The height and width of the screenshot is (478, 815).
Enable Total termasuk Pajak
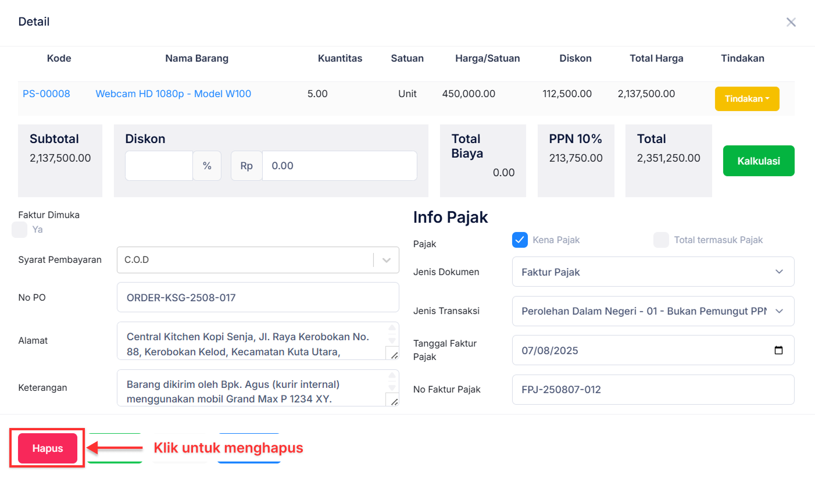click(661, 240)
